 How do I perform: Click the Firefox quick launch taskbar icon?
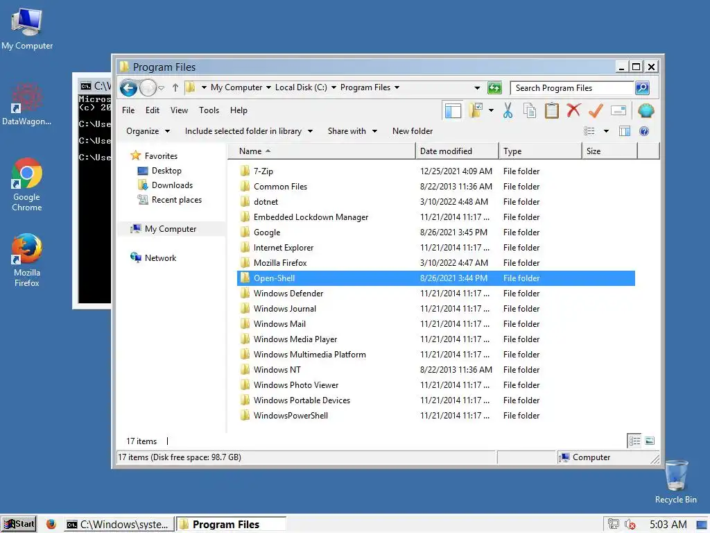tap(51, 524)
